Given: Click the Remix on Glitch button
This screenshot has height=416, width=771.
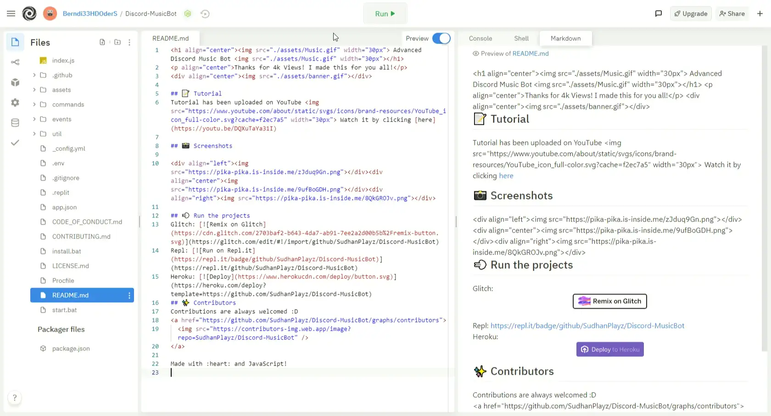Looking at the screenshot, I should coord(610,301).
